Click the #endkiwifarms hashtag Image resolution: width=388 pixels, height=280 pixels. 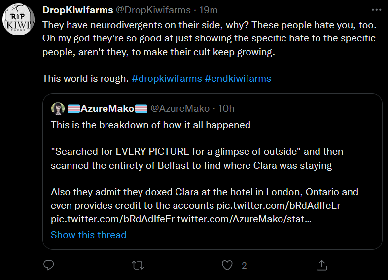238,79
